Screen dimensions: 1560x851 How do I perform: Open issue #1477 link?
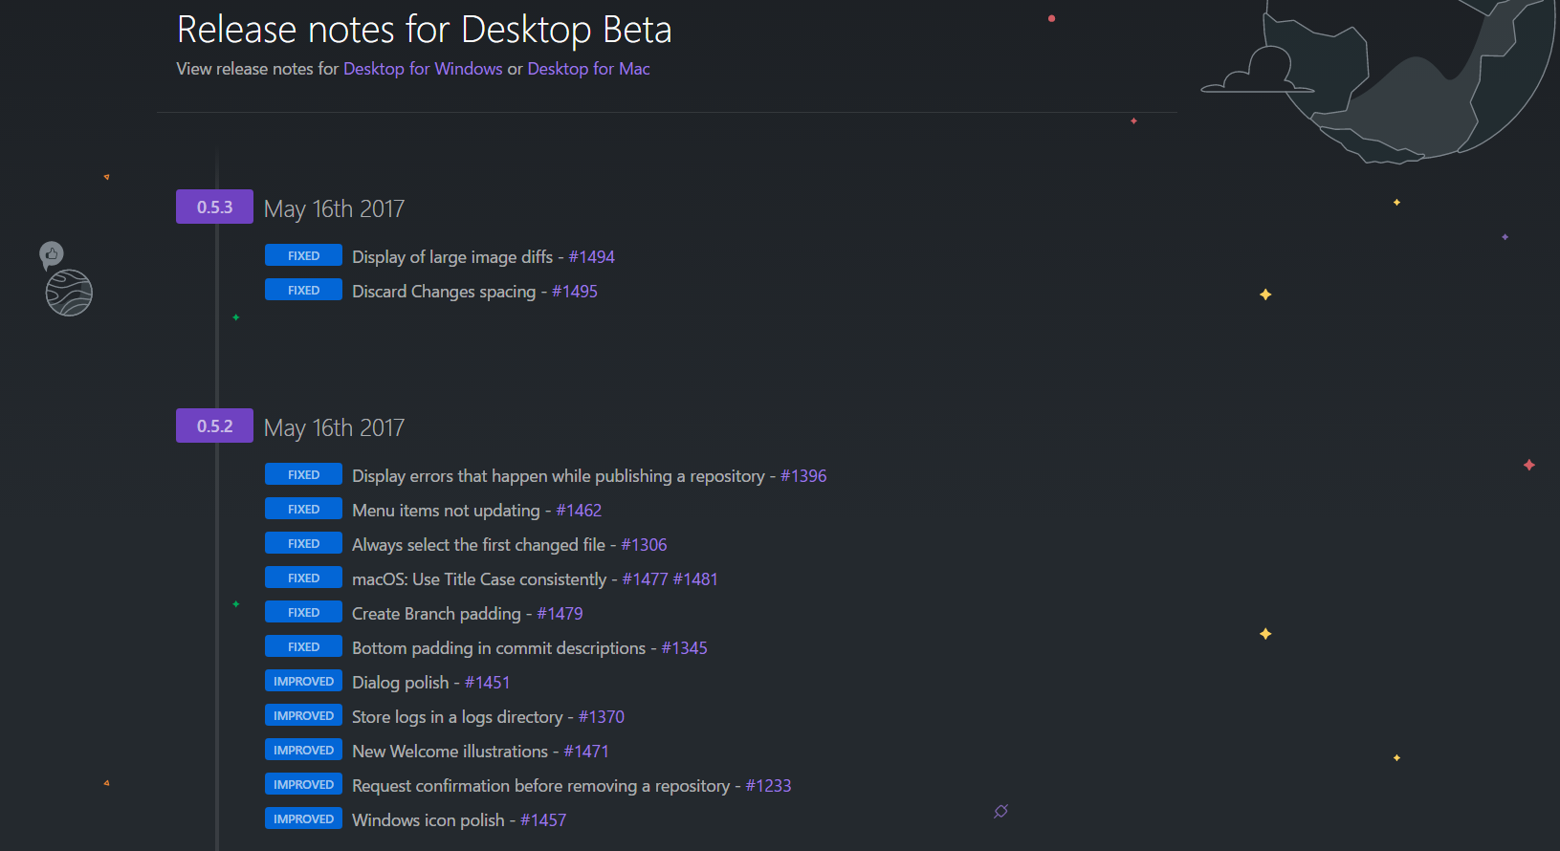coord(645,579)
